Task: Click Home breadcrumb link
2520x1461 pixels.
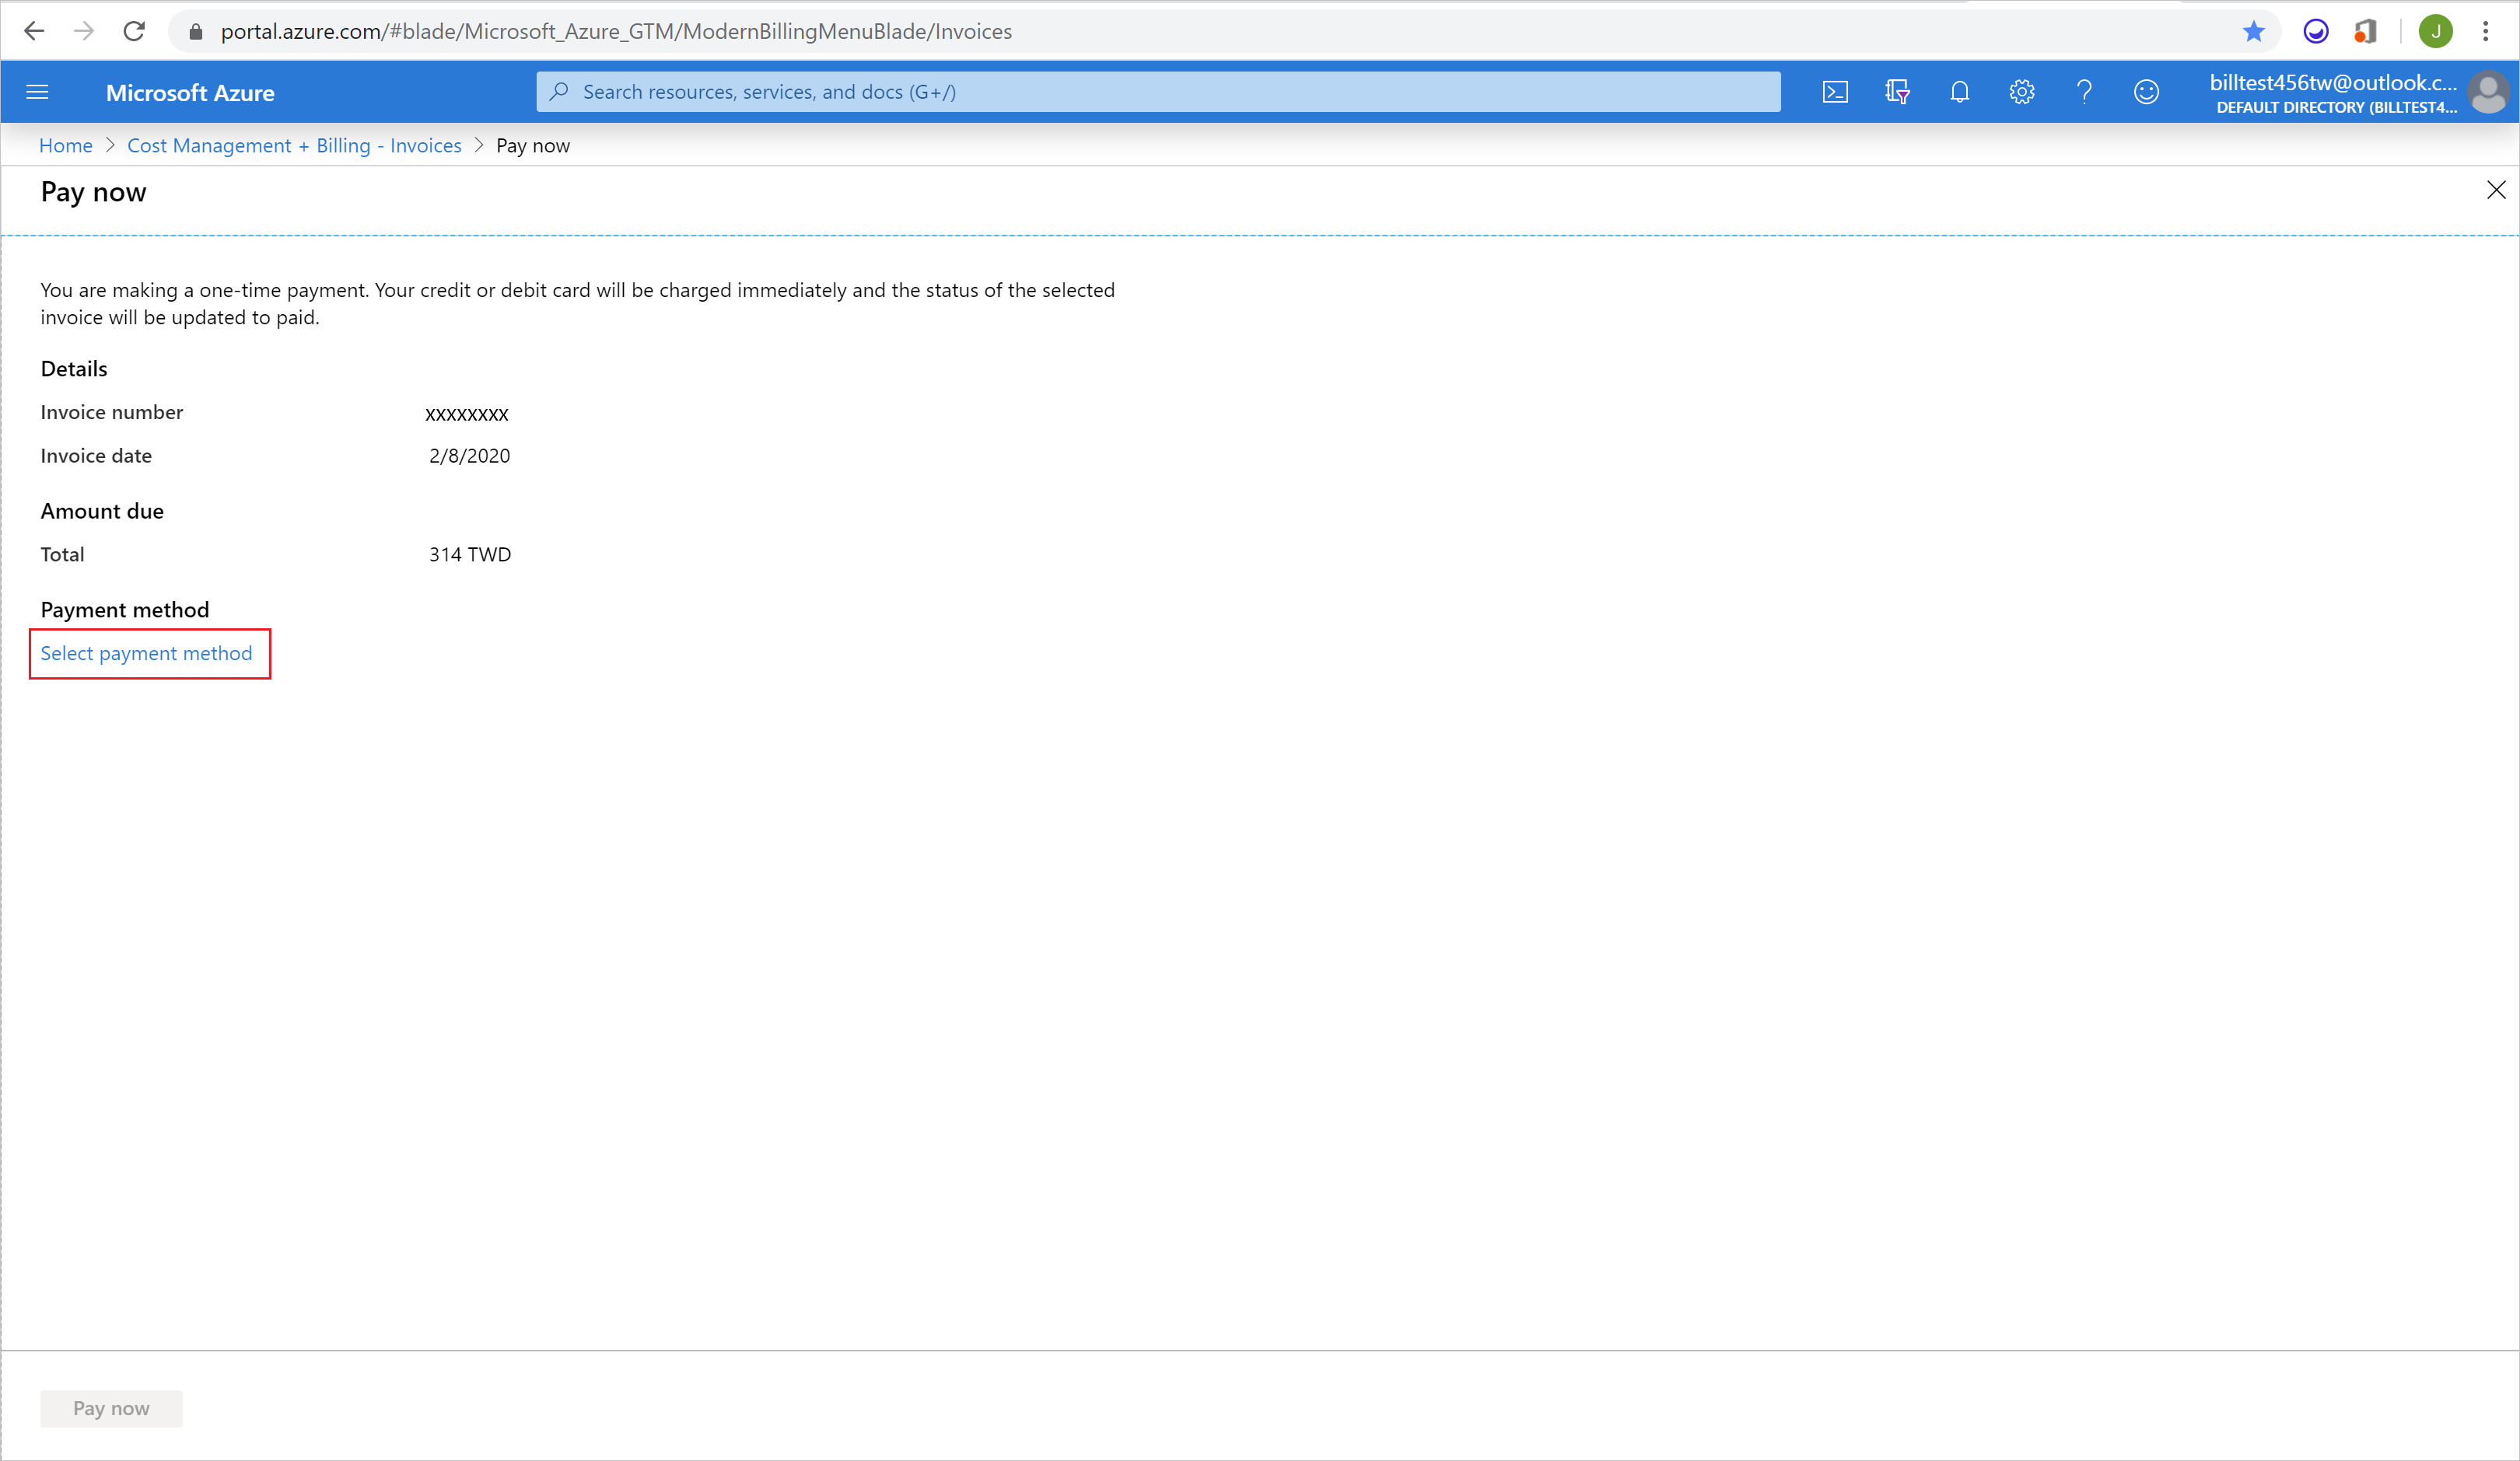Action: 65,145
